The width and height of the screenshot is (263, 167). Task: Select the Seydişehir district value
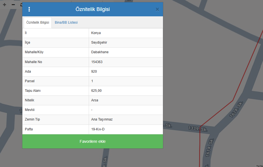click(x=99, y=43)
